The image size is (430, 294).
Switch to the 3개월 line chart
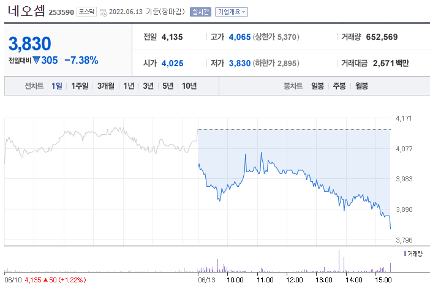pos(106,86)
